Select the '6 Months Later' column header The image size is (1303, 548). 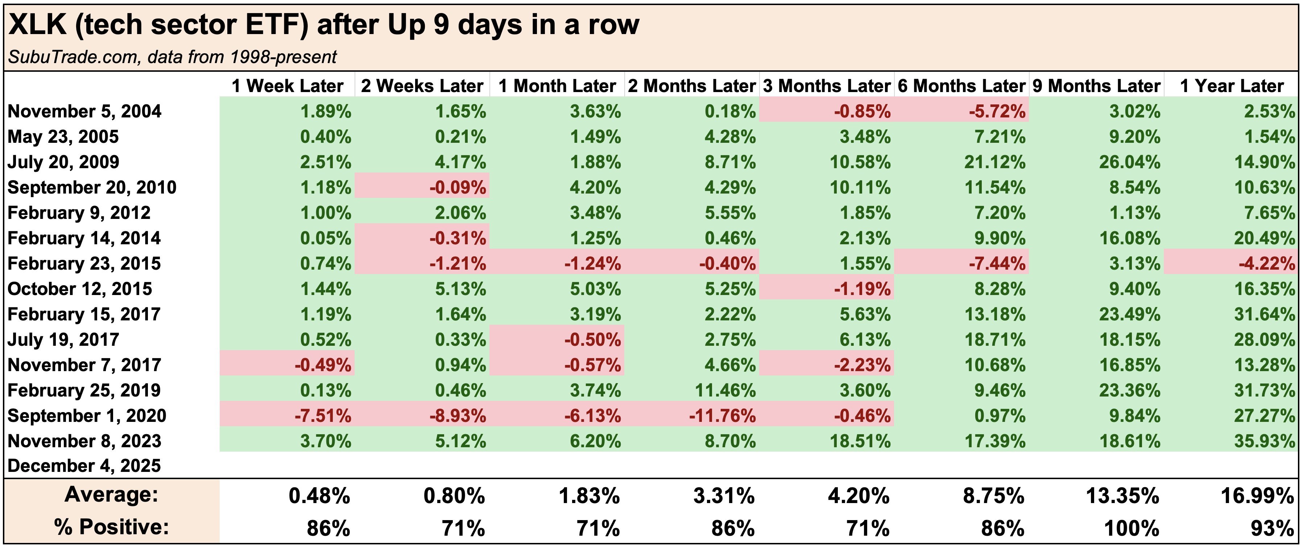[961, 86]
